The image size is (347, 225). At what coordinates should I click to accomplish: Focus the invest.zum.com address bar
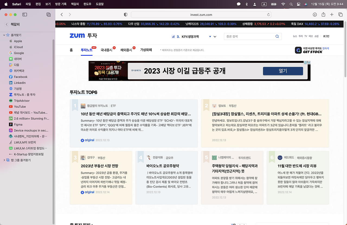(201, 15)
